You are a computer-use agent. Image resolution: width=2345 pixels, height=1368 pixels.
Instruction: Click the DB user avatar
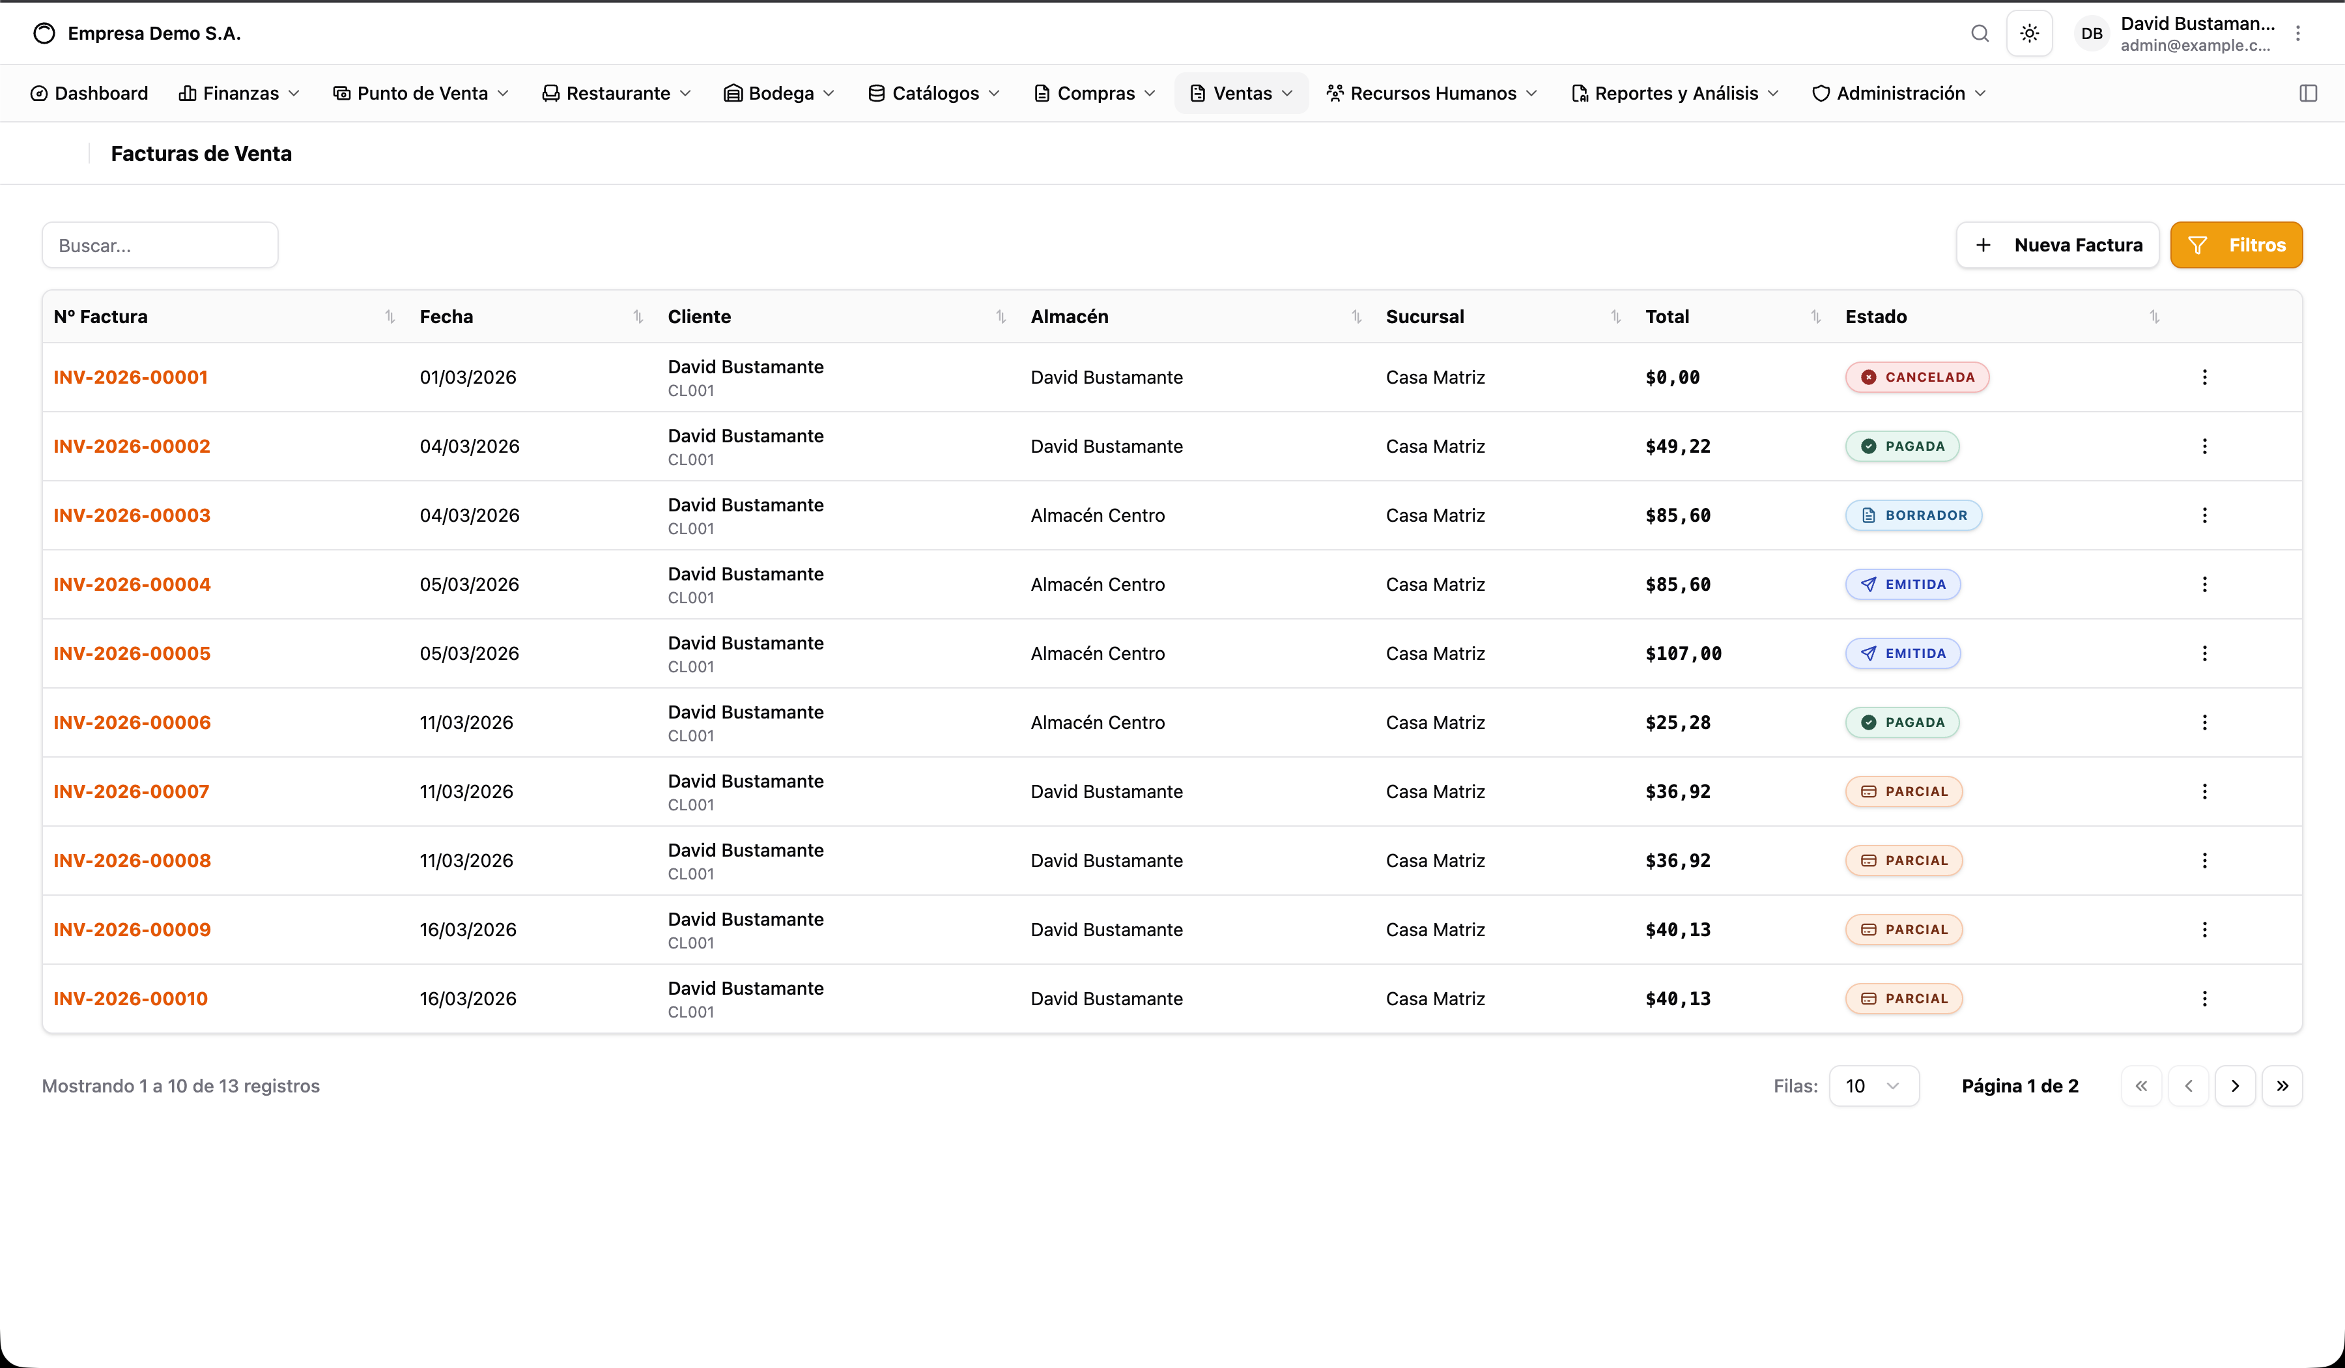click(x=2092, y=33)
